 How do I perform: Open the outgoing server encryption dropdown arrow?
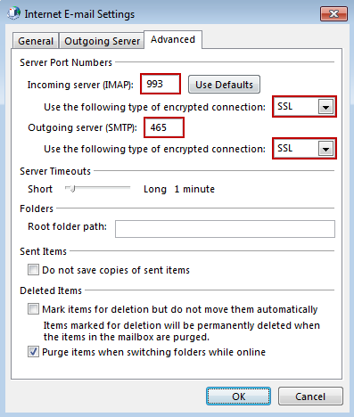pyautogui.click(x=325, y=149)
